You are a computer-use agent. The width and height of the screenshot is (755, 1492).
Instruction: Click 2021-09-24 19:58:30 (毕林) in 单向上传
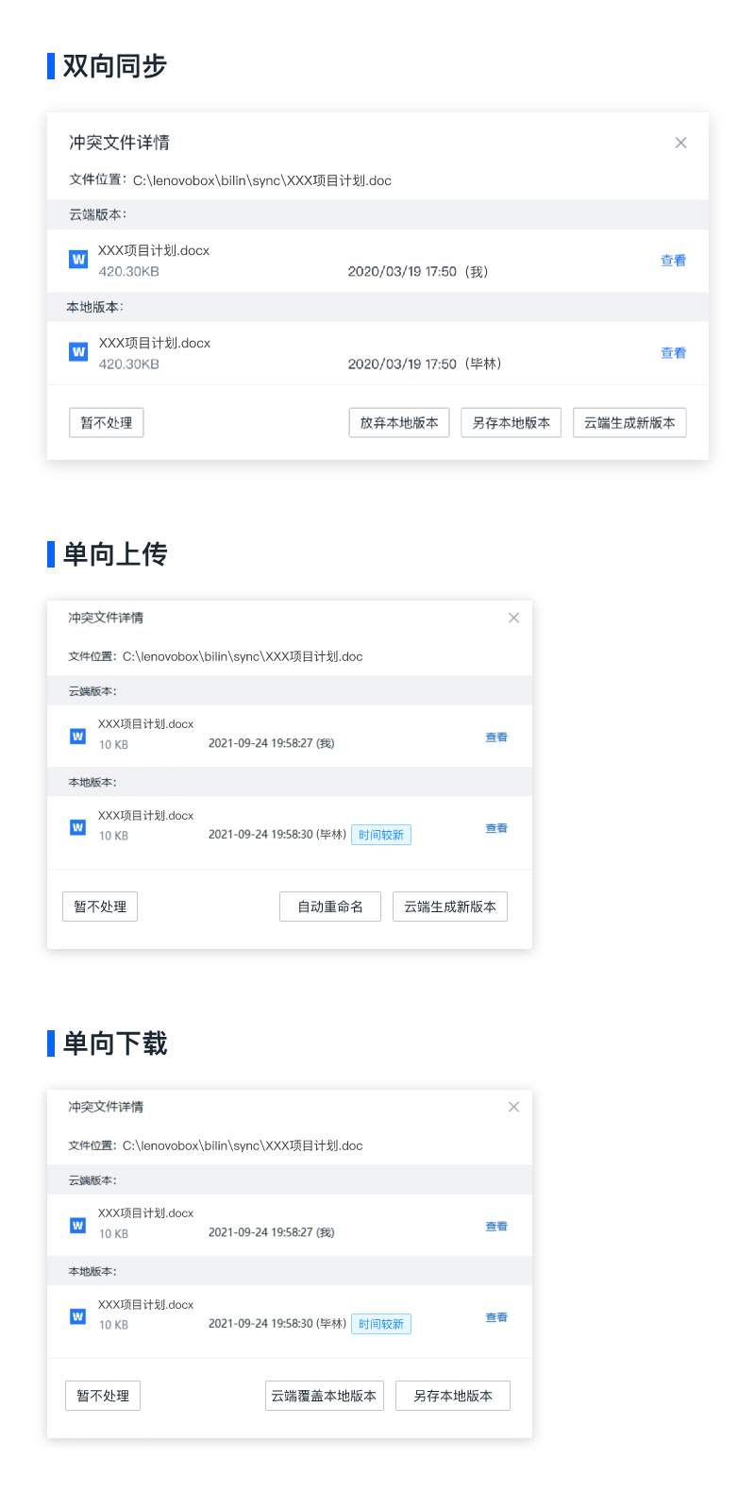point(277,835)
